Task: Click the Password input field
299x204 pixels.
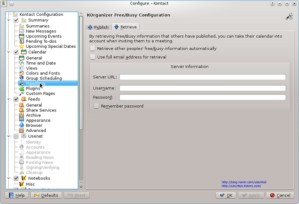Action: coord(203,97)
